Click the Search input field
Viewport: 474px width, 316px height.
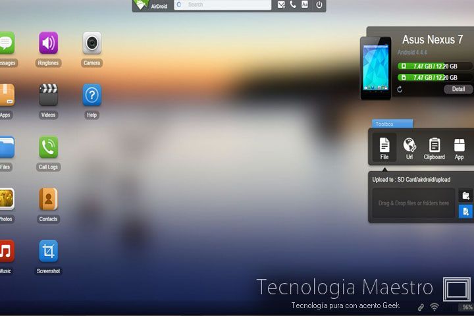(x=223, y=5)
